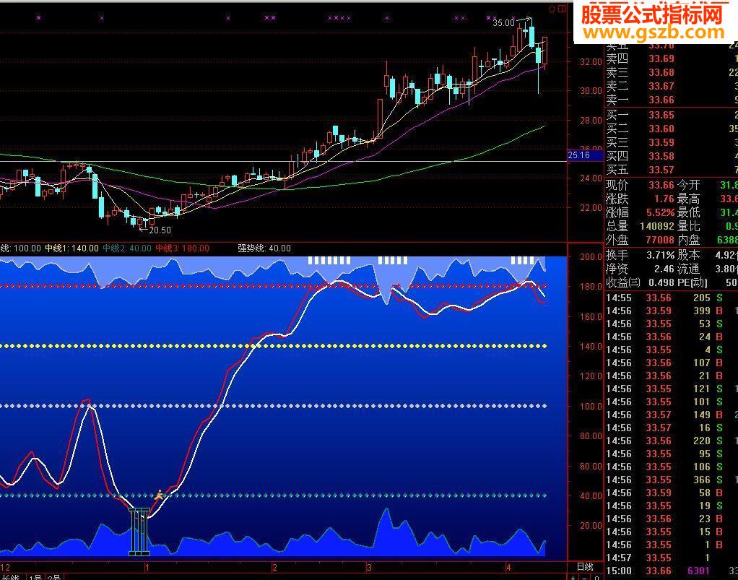This screenshot has height=580, width=738.
Task: Click the trade row with volume 366 S
Action: pyautogui.click(x=671, y=480)
